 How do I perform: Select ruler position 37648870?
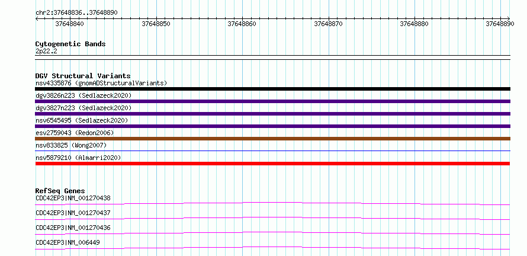point(328,24)
